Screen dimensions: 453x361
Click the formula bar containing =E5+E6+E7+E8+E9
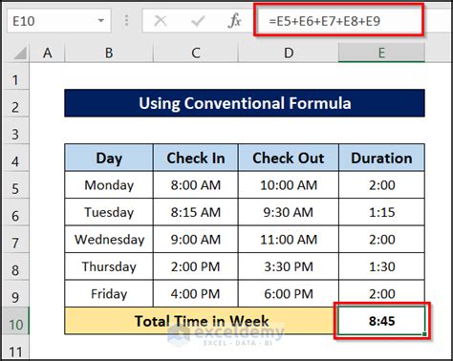click(339, 21)
